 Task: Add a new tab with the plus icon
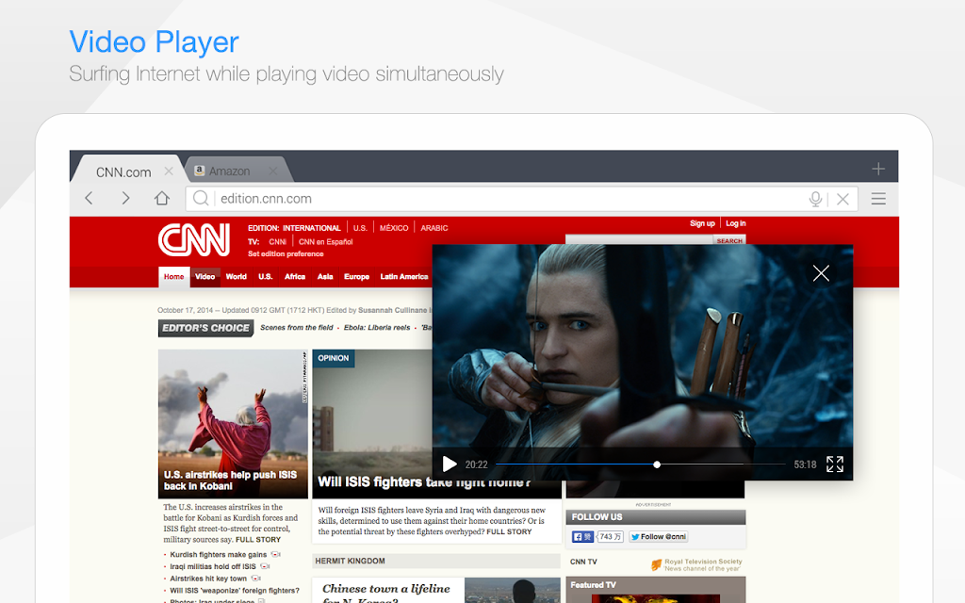click(x=878, y=169)
